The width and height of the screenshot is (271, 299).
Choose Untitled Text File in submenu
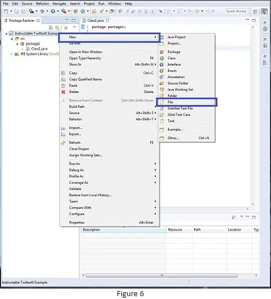pyautogui.click(x=187, y=108)
